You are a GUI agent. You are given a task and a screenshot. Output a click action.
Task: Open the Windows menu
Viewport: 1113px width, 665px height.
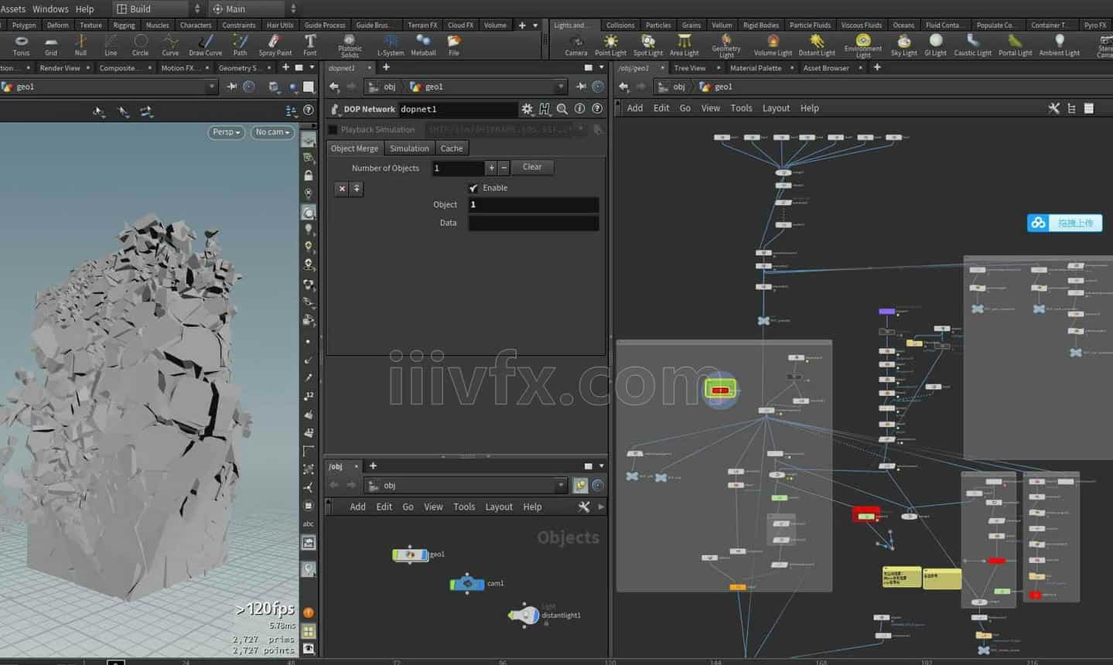(50, 9)
